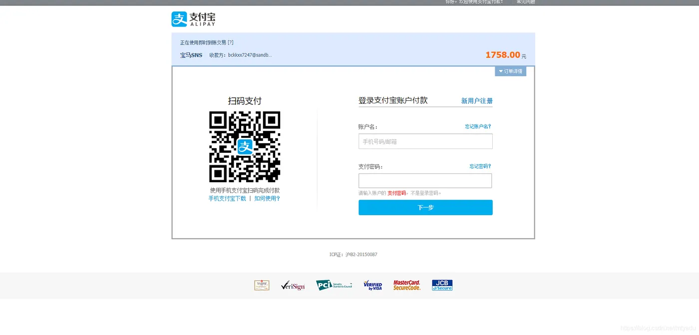Viewport: 699px width, 335px height.
Task: Click the first security certification badge
Action: tap(262, 285)
